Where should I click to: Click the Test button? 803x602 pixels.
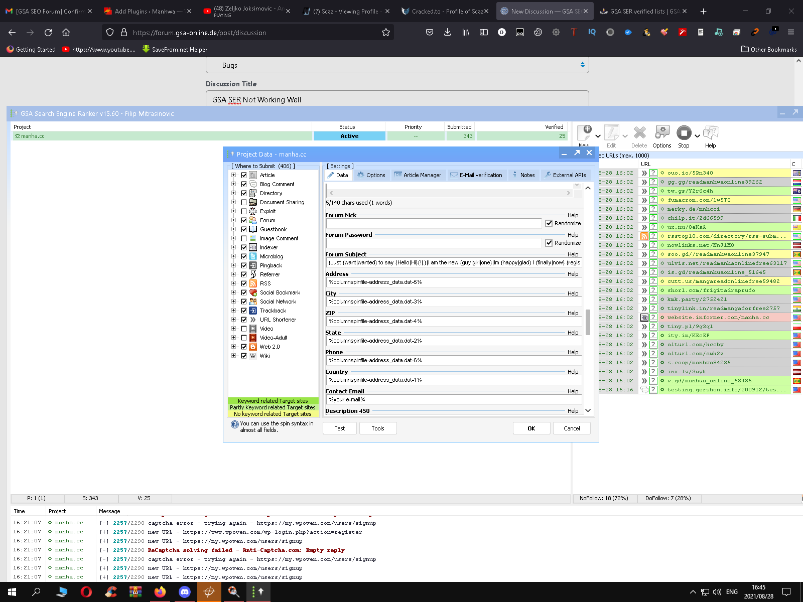pos(340,428)
